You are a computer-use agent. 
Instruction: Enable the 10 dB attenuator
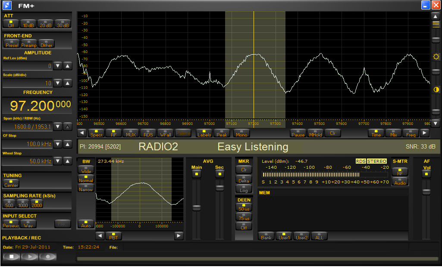(x=28, y=24)
